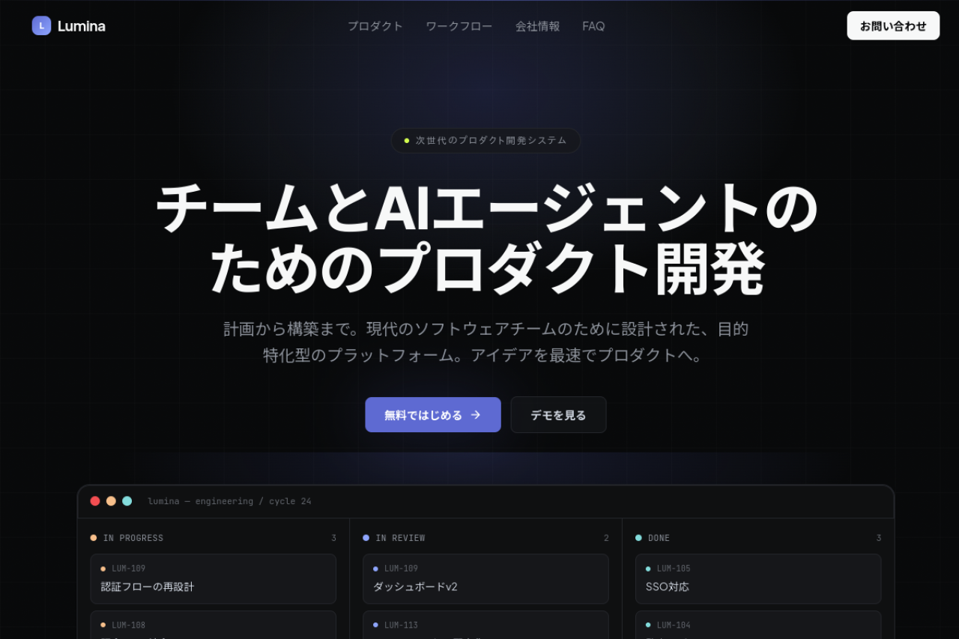Click the hero subtitle paragraph

pyautogui.click(x=486, y=342)
